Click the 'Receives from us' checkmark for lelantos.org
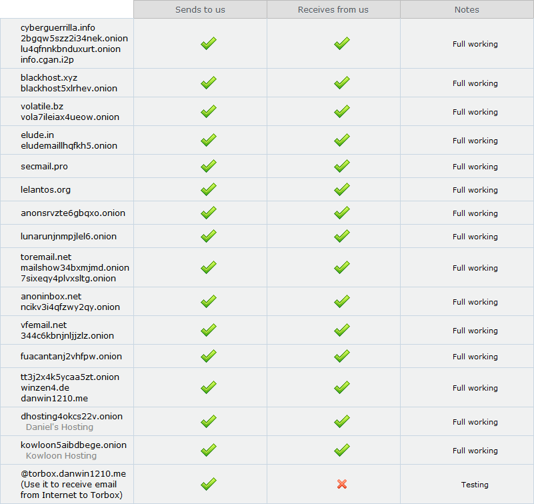The width and height of the screenshot is (534, 504). click(342, 190)
